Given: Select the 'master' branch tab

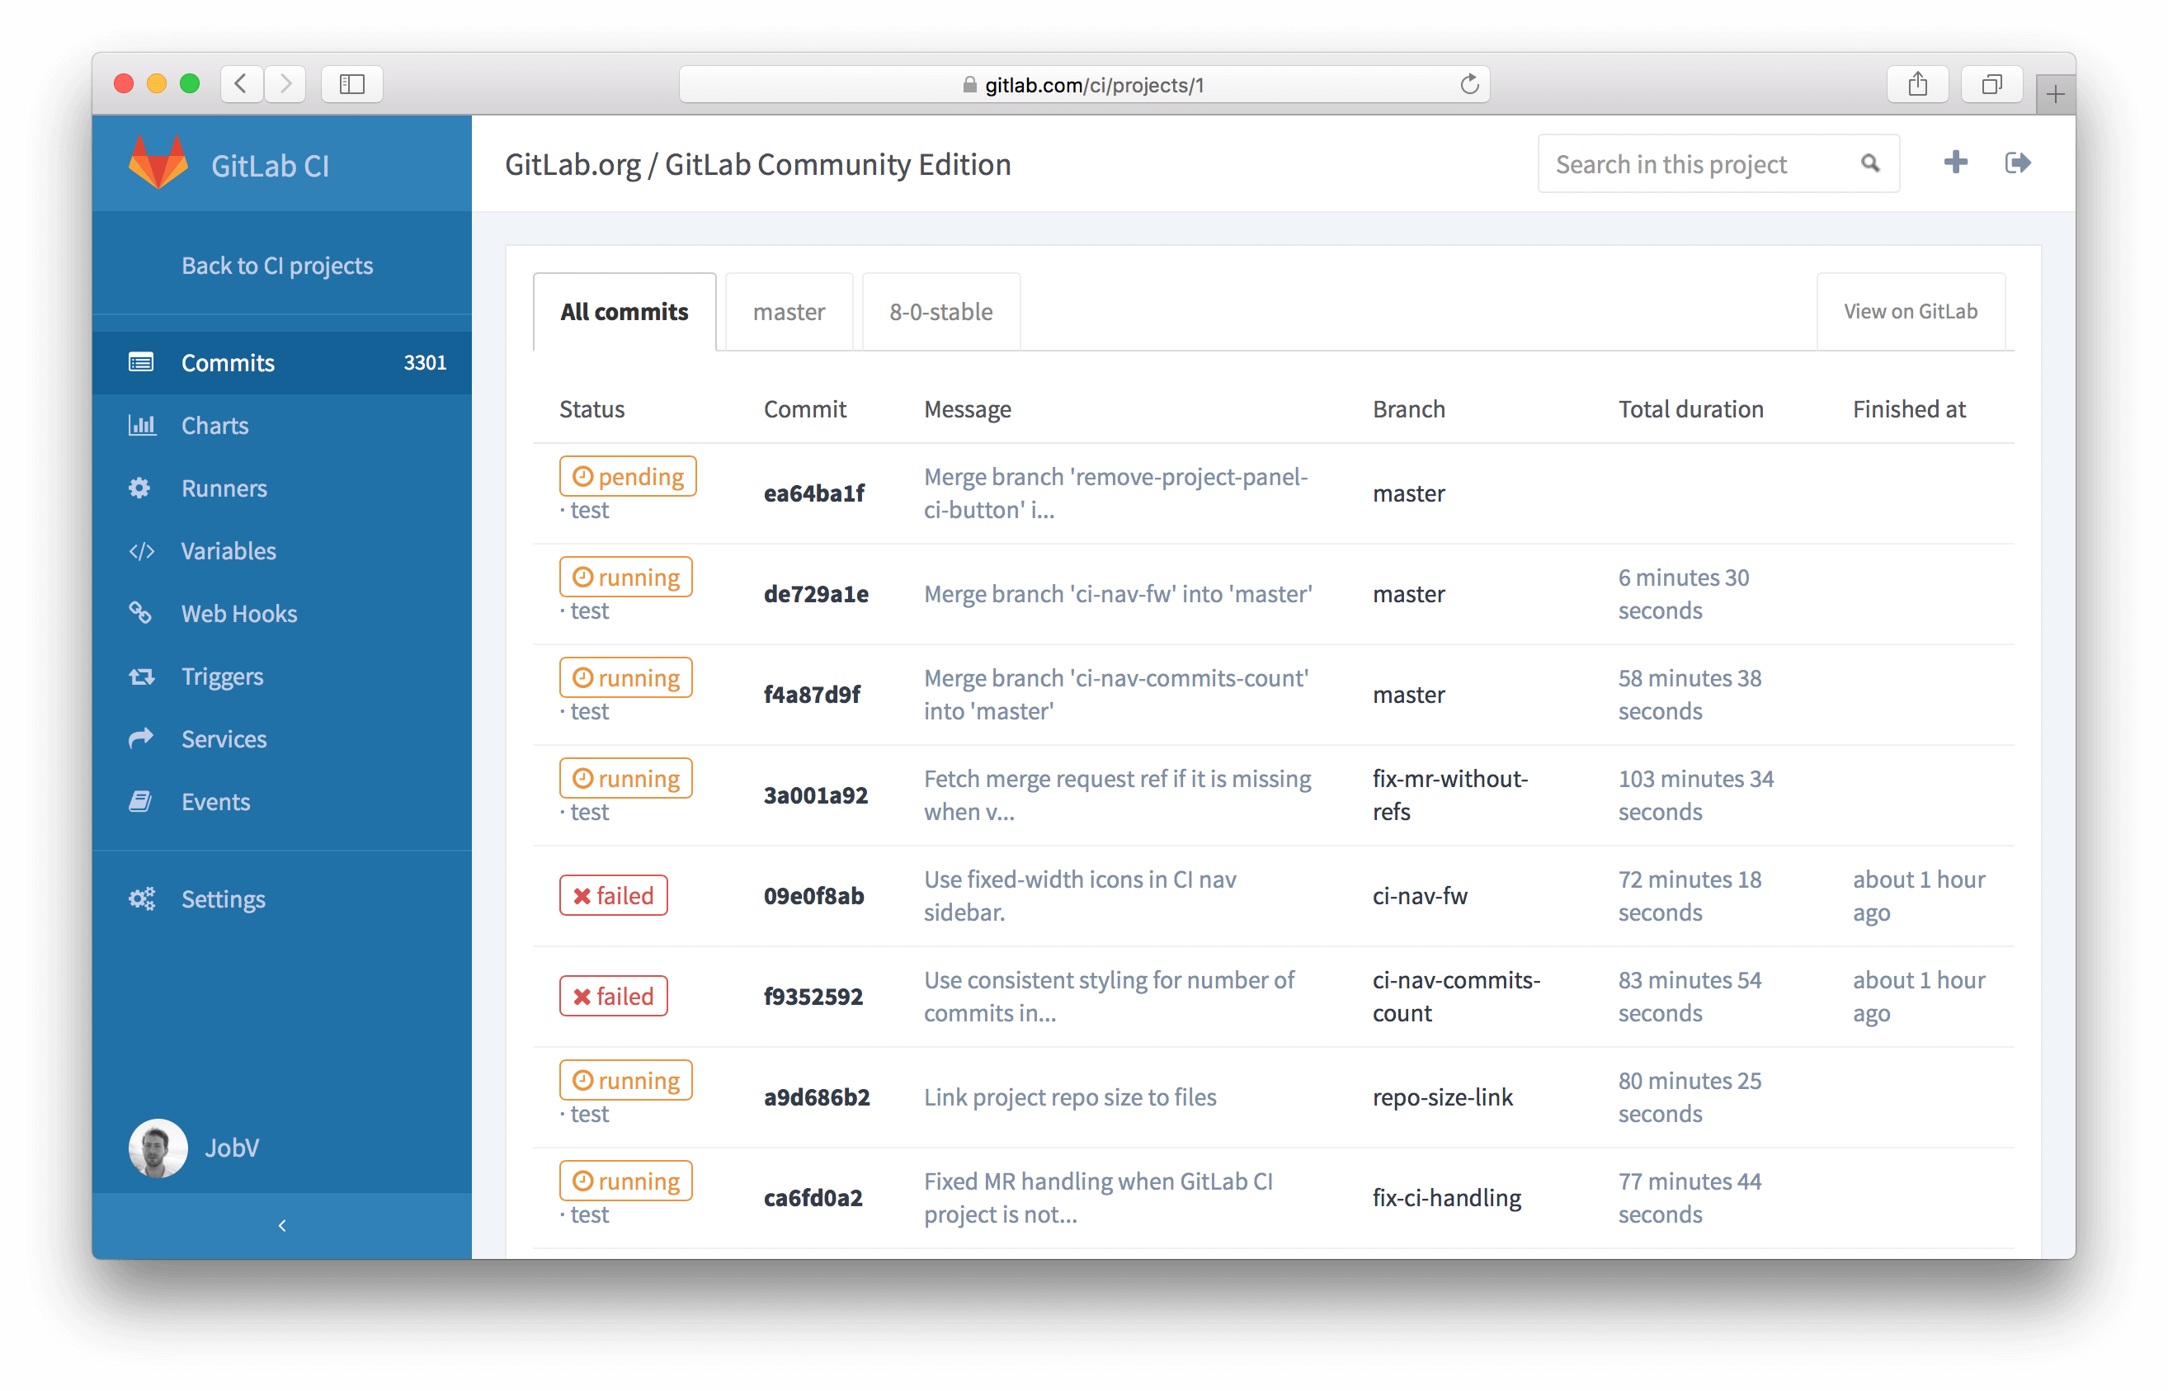Looking at the screenshot, I should [x=787, y=311].
